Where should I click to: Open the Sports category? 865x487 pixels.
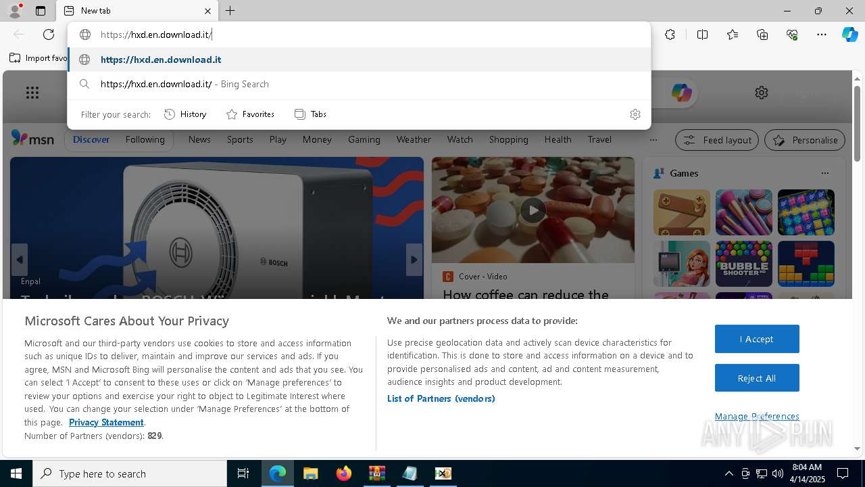pyautogui.click(x=240, y=139)
